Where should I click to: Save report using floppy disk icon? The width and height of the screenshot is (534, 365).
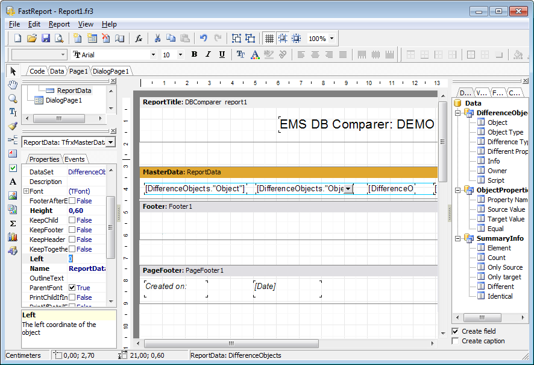pos(46,38)
